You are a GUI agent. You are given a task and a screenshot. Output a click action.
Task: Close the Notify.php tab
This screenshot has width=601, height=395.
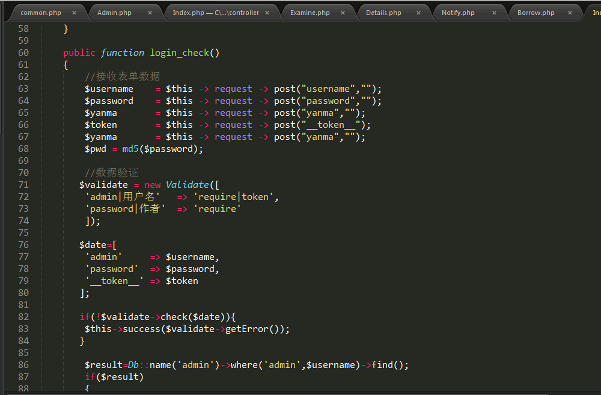494,13
